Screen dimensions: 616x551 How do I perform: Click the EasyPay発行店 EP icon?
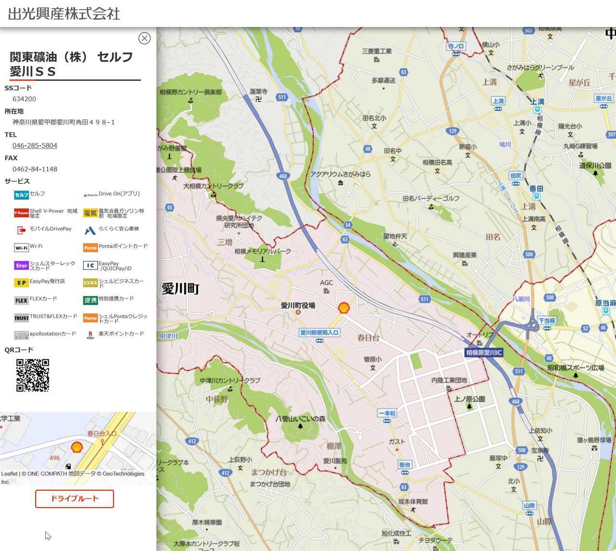pyautogui.click(x=21, y=283)
